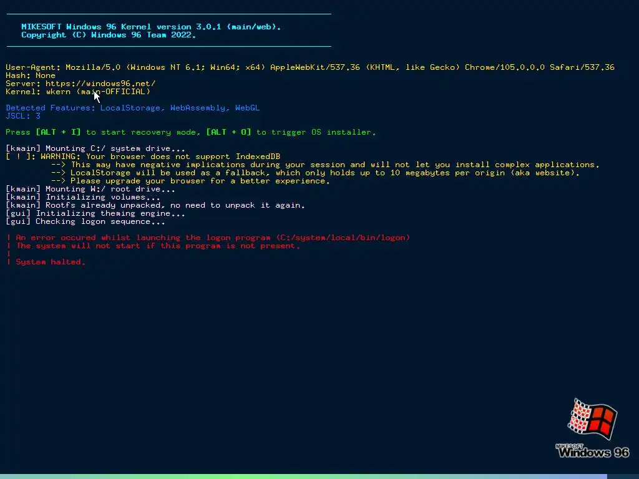Click the 'This may have negative implications' line

tap(325, 165)
